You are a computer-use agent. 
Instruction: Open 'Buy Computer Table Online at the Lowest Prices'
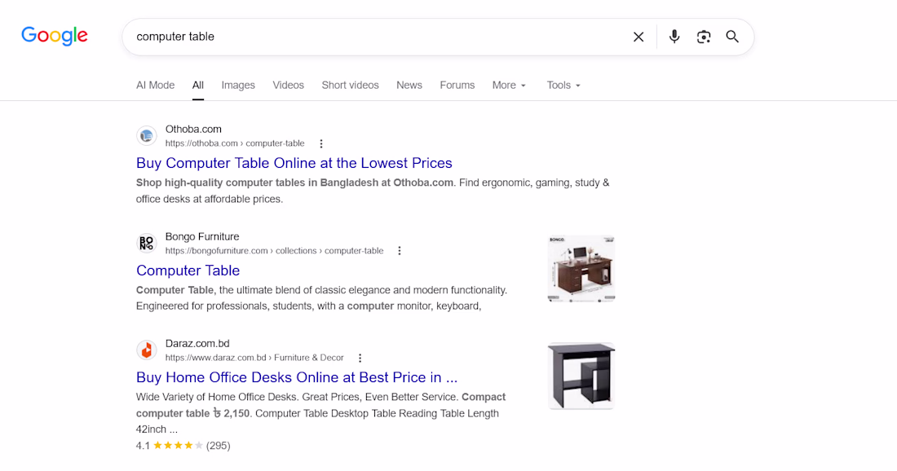click(x=294, y=163)
